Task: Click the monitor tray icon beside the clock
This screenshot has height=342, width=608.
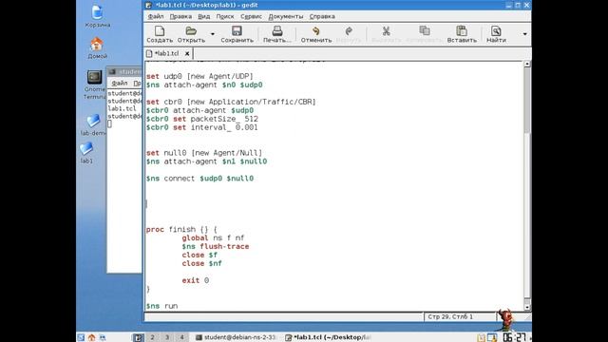Action: pos(492,337)
